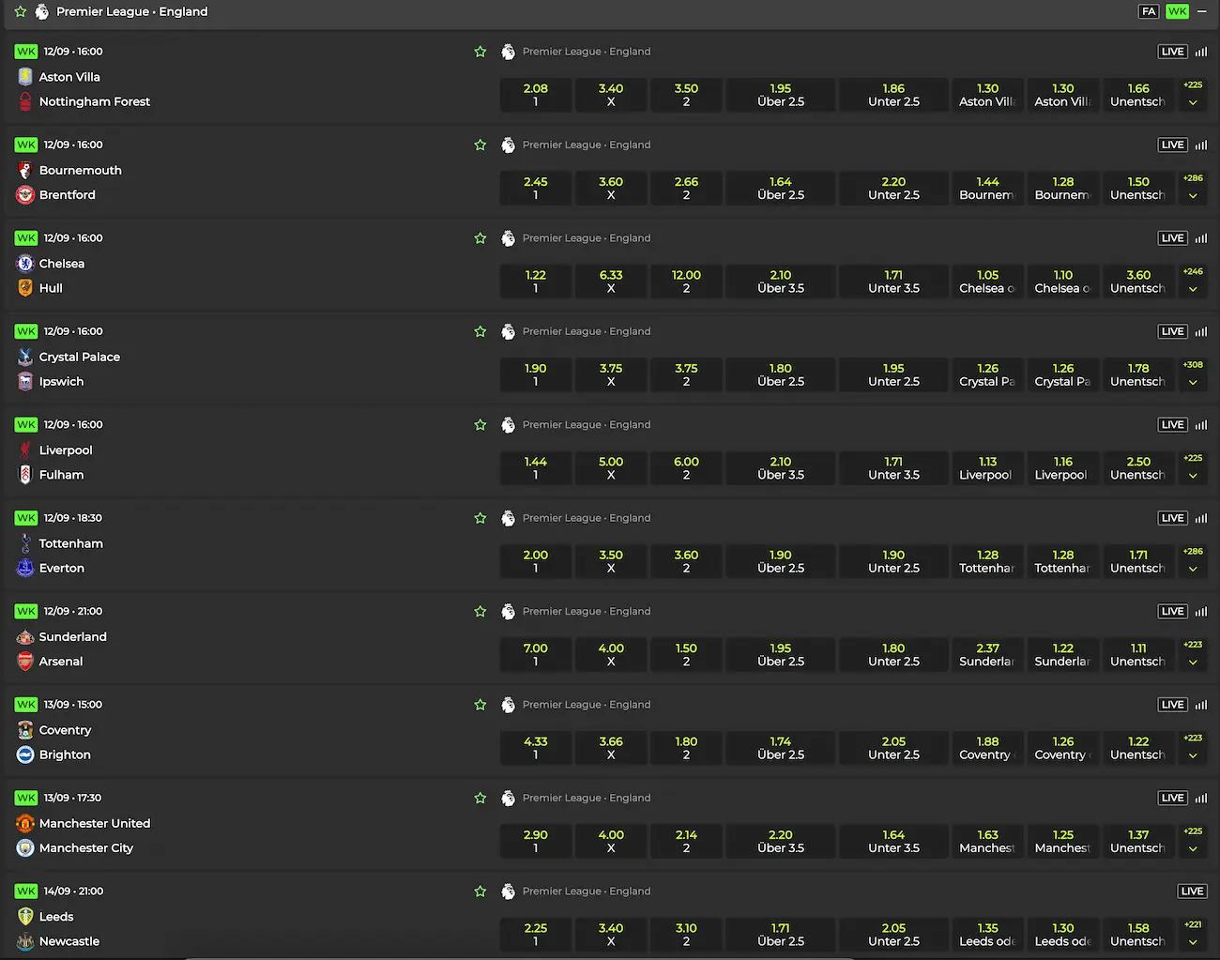Show stats bars icon for Chelsea vs Hull
The height and width of the screenshot is (960, 1220).
tap(1201, 238)
